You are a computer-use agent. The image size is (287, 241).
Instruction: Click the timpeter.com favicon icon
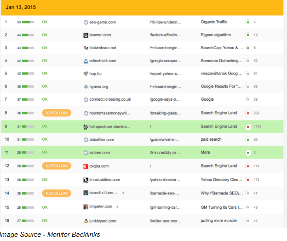[86, 207]
